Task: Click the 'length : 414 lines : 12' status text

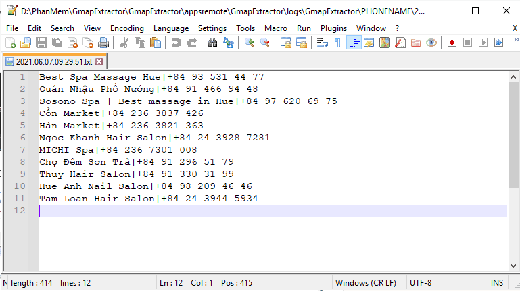Action: coord(51,283)
